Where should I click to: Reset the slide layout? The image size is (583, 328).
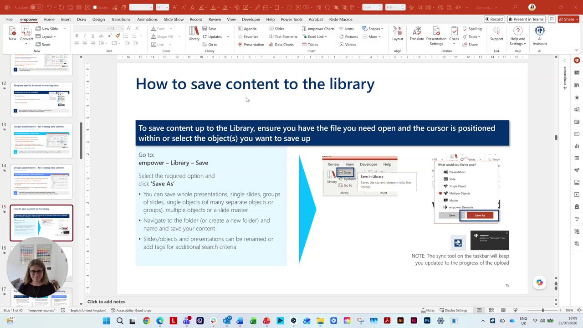pos(43,45)
